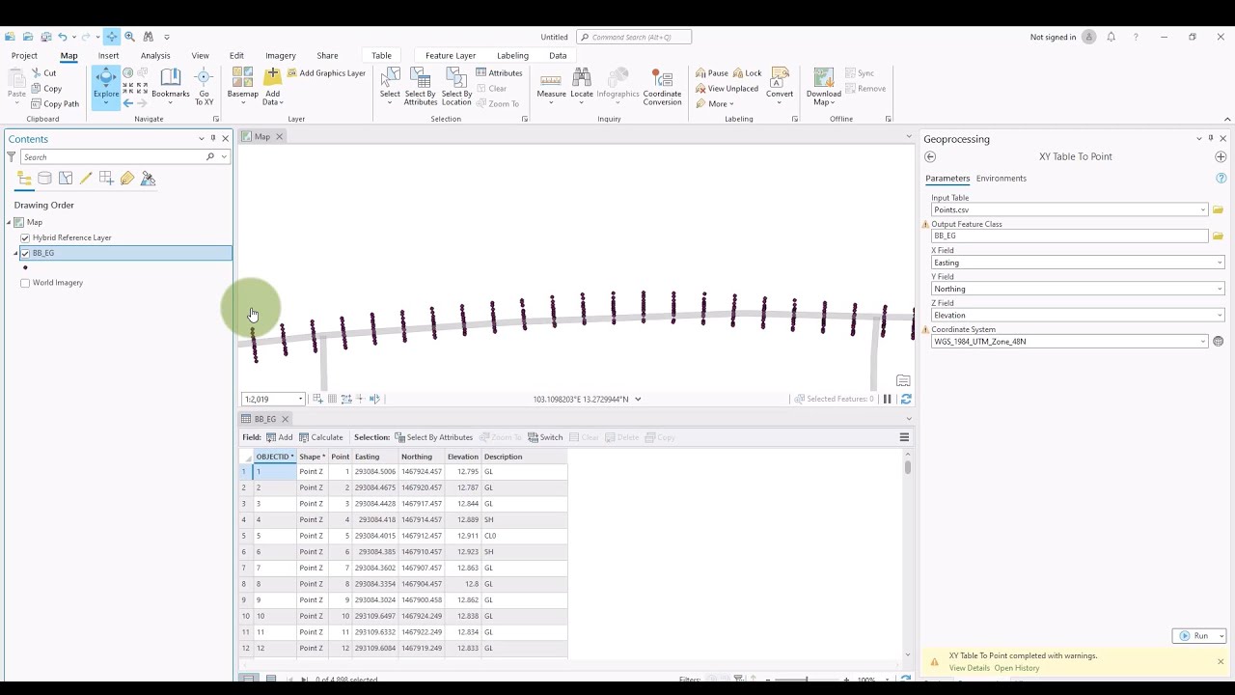Switch Contents to List By Selection

[66, 179]
